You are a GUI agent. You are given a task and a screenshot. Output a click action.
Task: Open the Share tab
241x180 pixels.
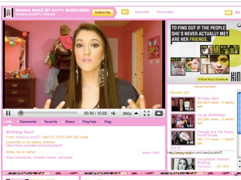point(70,122)
